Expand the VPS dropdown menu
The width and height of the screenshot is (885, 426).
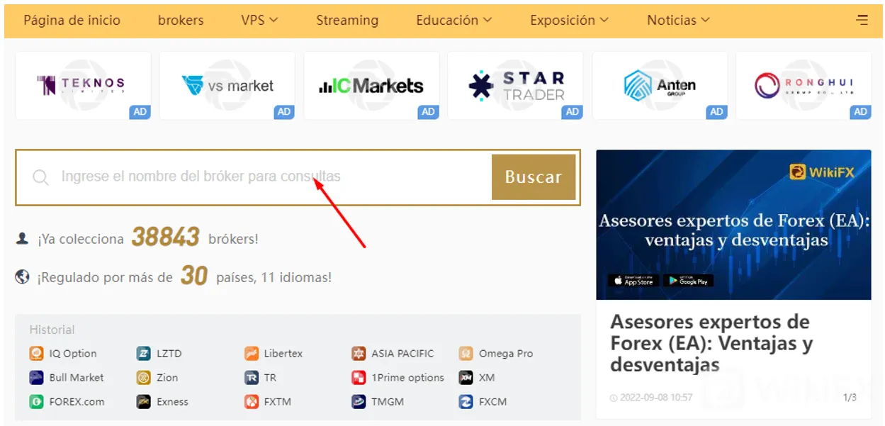(259, 20)
